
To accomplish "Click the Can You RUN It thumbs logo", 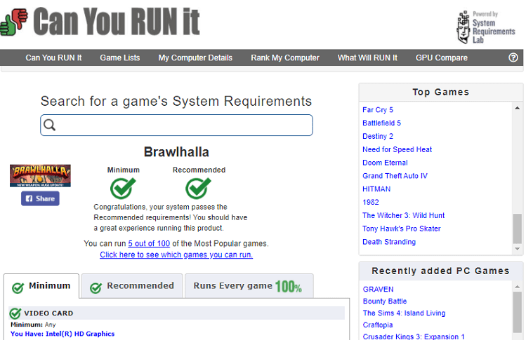I will point(14,22).
